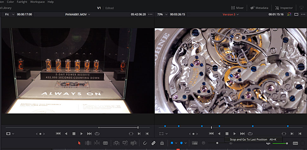Viewport: 307px width, 150px height.
Task: Open the Workspace menu
Action: coord(37,2)
